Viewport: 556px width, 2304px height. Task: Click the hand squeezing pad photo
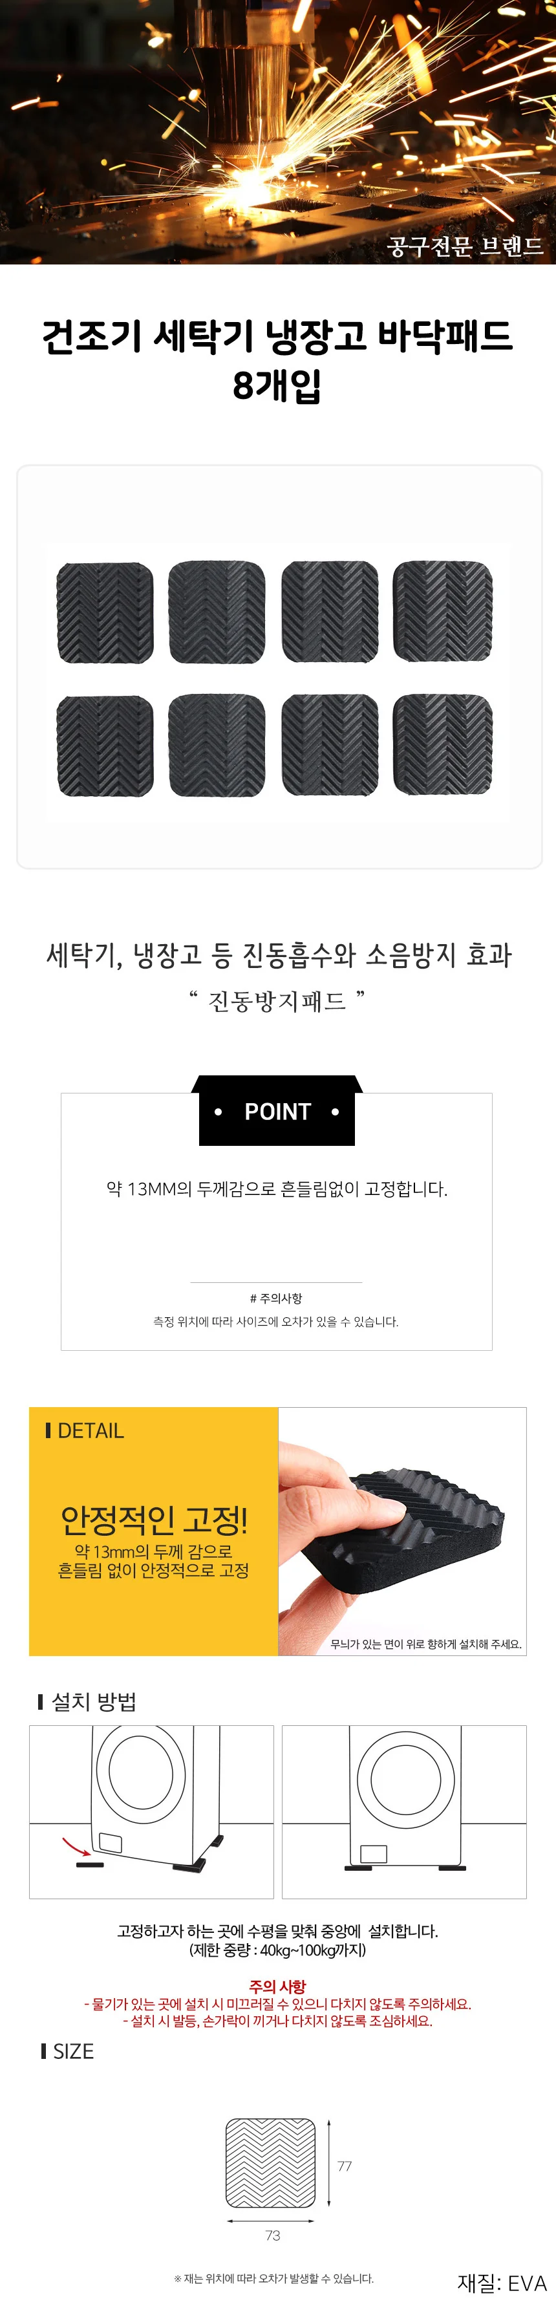coord(402,1531)
